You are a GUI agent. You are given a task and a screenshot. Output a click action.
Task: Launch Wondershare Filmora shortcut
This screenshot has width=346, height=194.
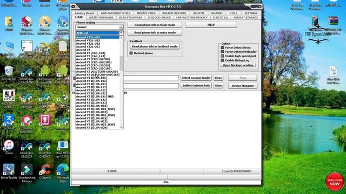27,174
